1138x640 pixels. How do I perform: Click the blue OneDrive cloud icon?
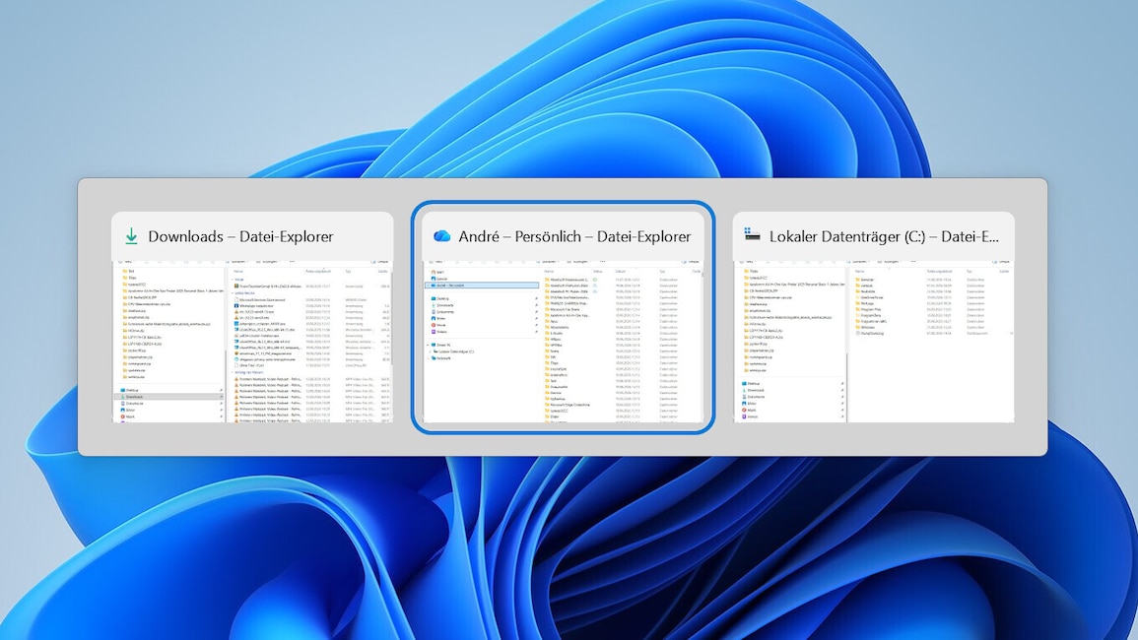pos(441,236)
